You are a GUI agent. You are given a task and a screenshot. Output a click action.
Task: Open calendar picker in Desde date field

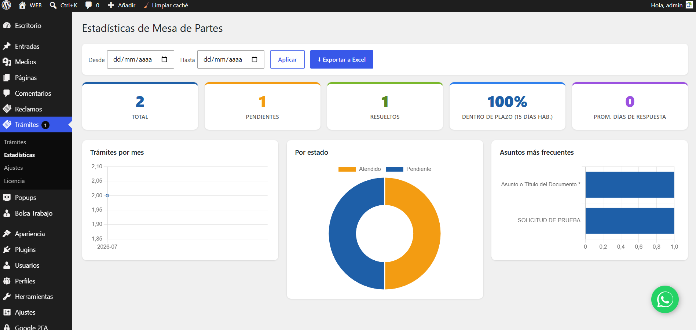tap(164, 59)
